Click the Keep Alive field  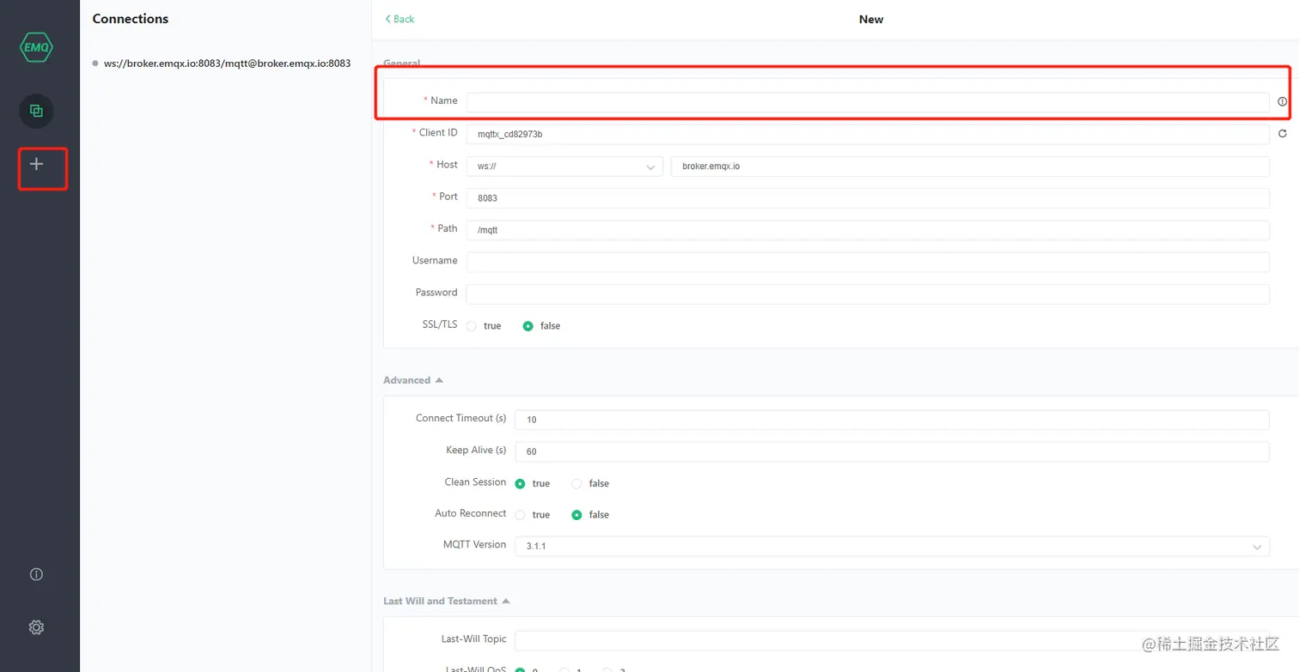tap(892, 451)
